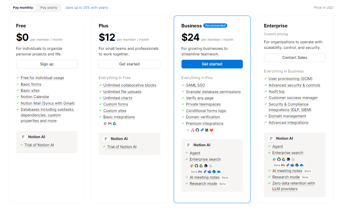
Task: Click the GitLab icon under Premium integrations
Action: pos(211,130)
